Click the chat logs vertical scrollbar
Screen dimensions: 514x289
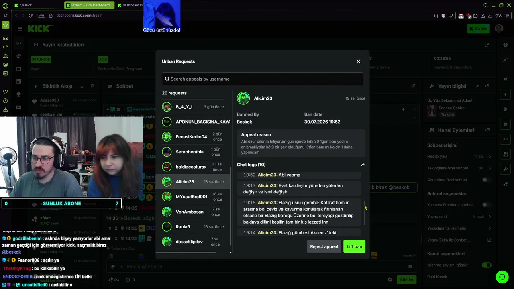tap(365, 213)
